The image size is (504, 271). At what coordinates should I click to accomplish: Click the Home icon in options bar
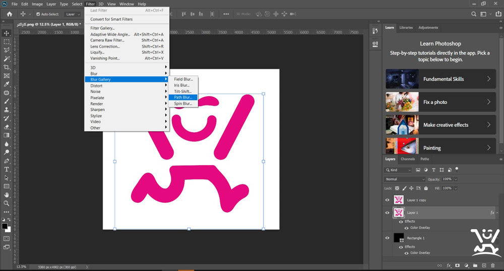(9, 14)
